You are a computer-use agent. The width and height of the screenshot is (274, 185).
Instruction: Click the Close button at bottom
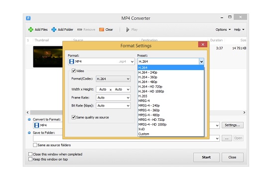click(233, 157)
